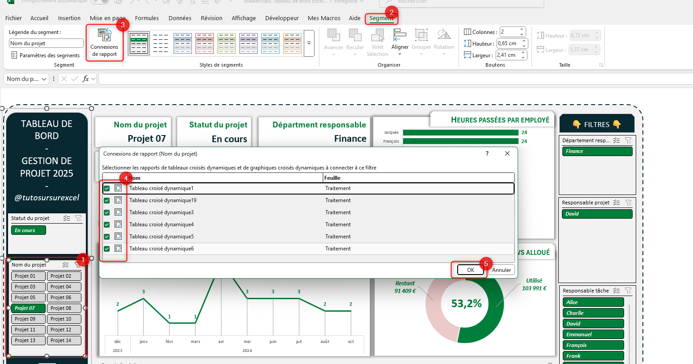Click En cours slicer button
Screen dimensions: 693x364
click(x=29, y=230)
